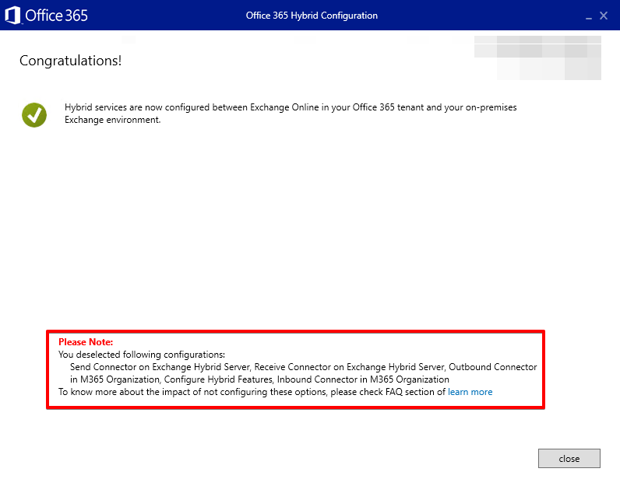Click the 'Hybrid services are now configured' message
Image resolution: width=620 pixels, height=486 pixels.
[x=291, y=114]
